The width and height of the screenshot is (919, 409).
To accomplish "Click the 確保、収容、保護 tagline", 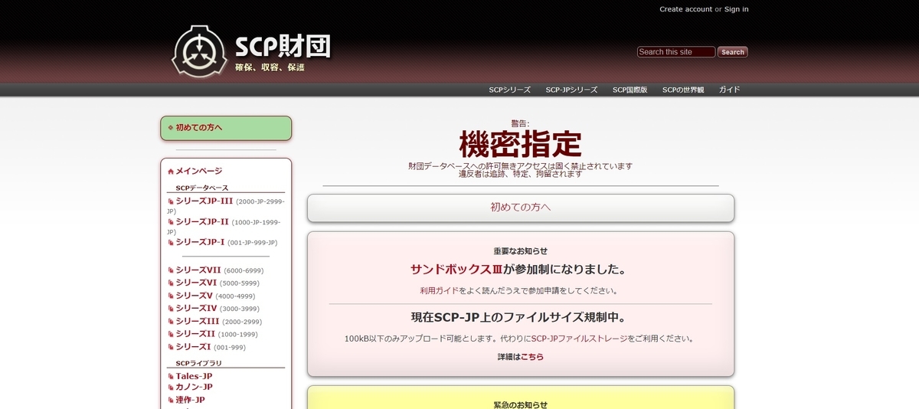I will (270, 67).
